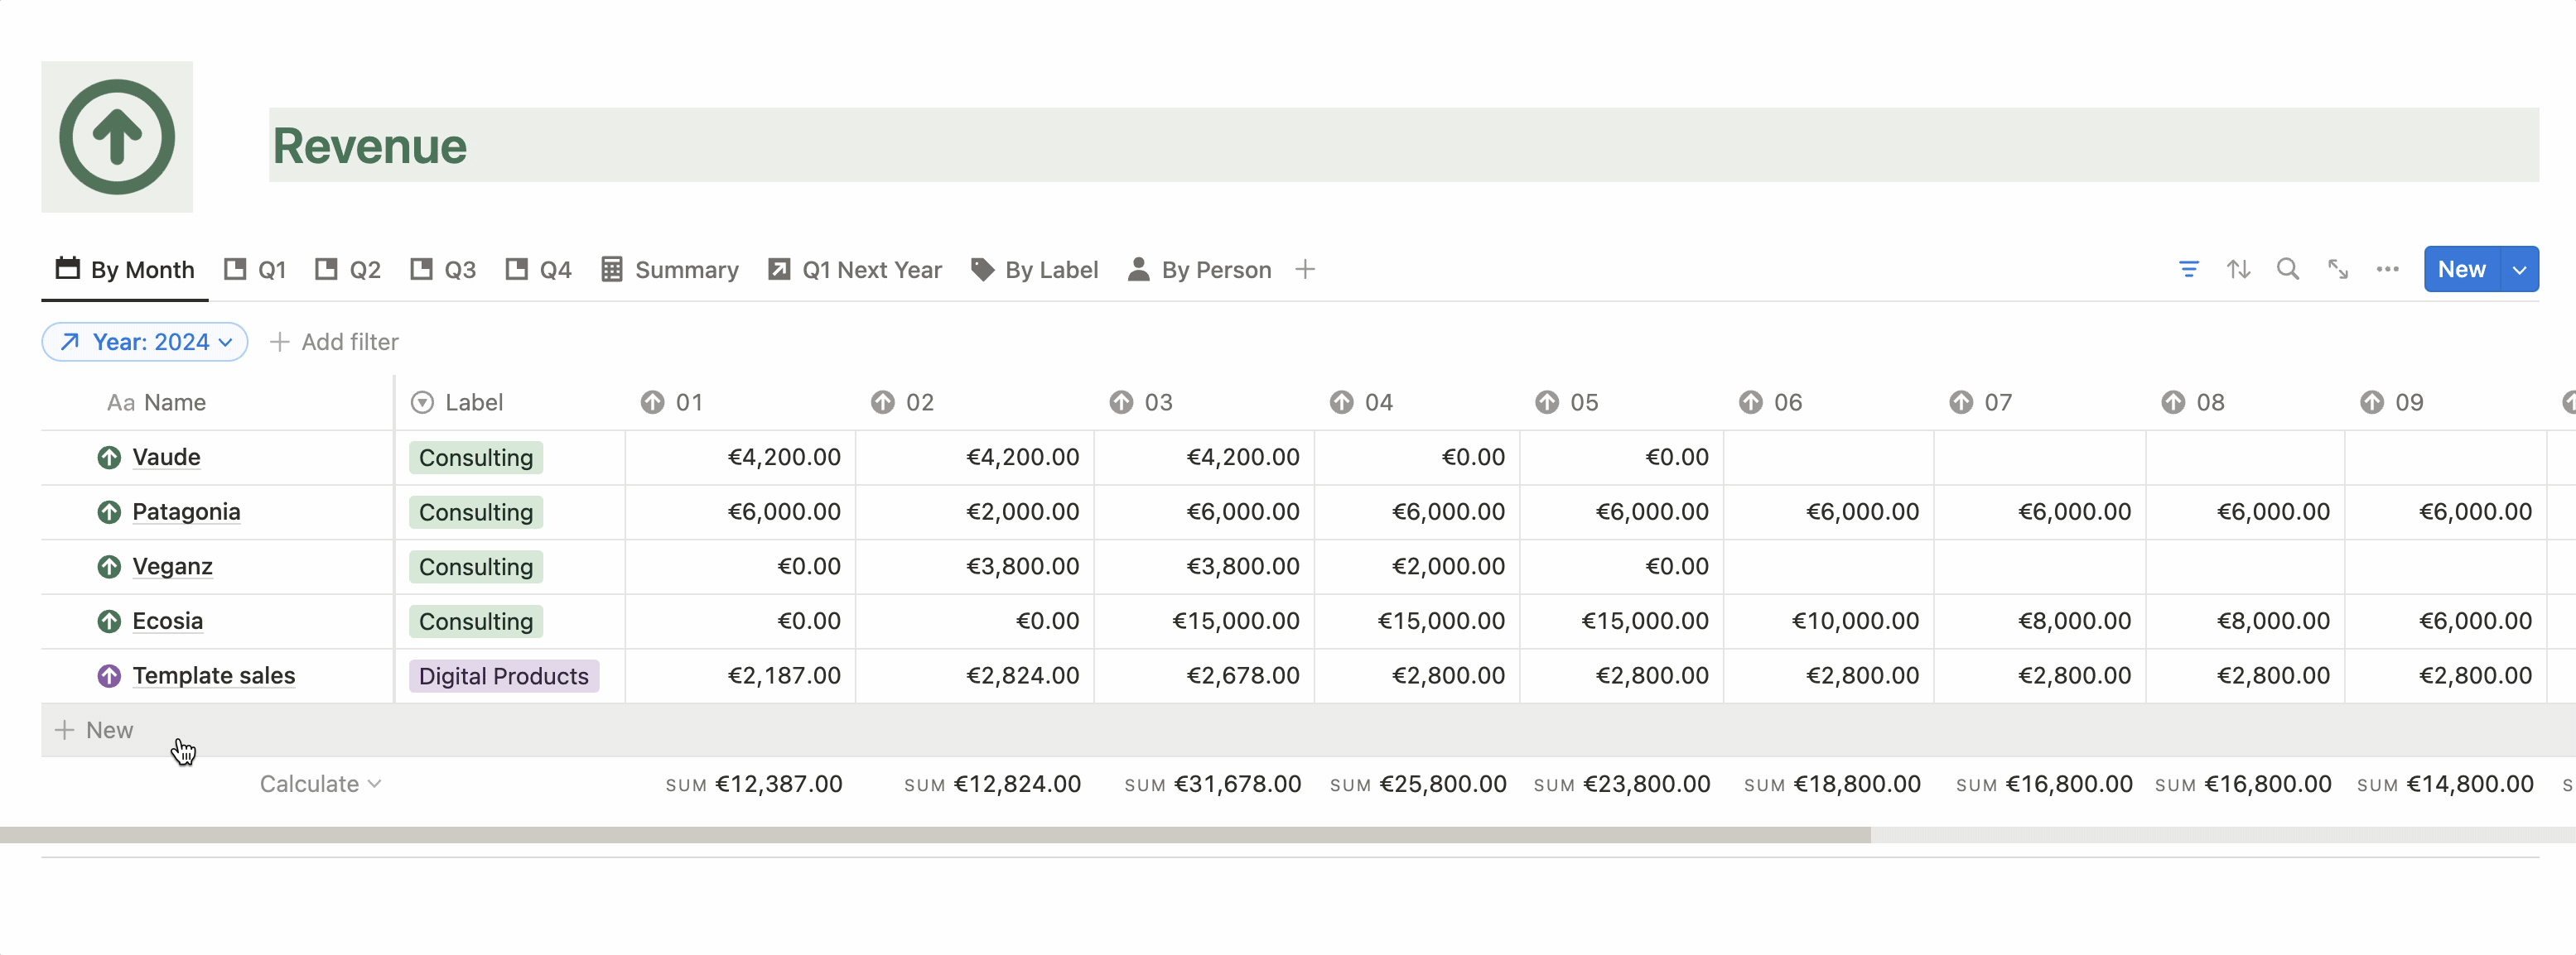Click the 07 column rollup icon

1961,402
